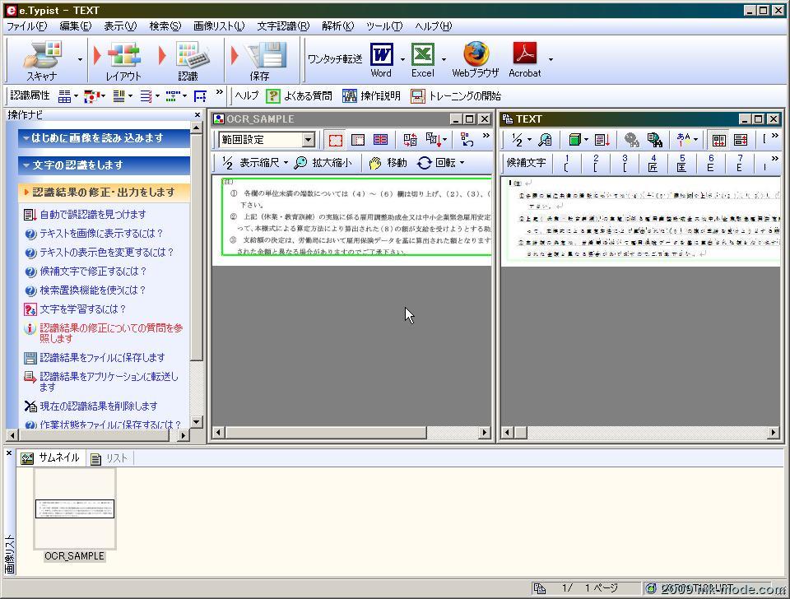Toggle the left layout-view button in the TEXT window
This screenshot has height=599, width=790.
(x=718, y=140)
